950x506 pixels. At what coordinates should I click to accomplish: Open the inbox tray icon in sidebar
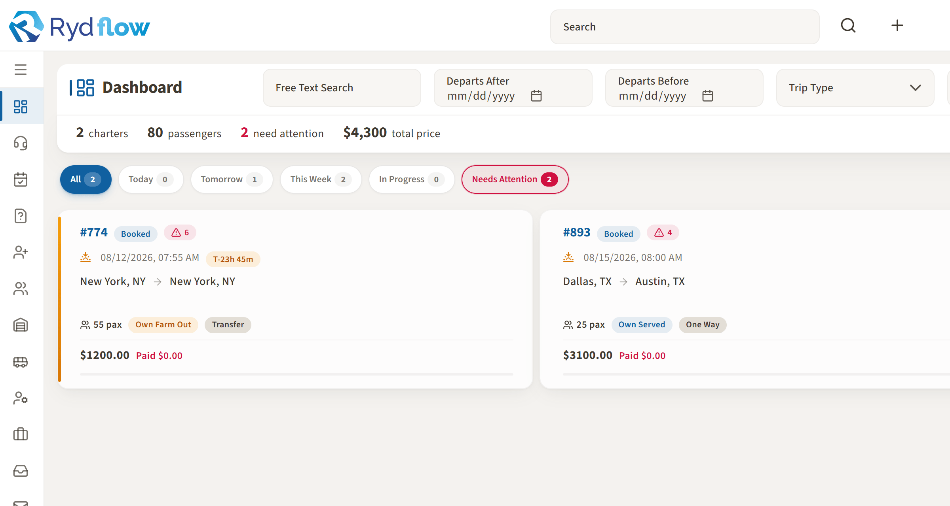pyautogui.click(x=21, y=471)
